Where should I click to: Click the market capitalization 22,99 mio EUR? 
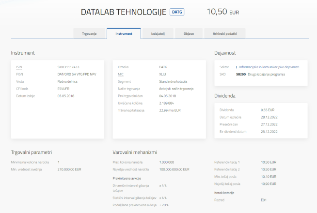point(170,110)
